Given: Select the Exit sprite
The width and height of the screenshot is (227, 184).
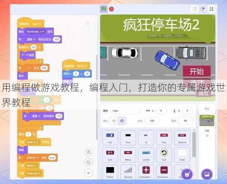Looking at the screenshot, I should coord(110,155).
